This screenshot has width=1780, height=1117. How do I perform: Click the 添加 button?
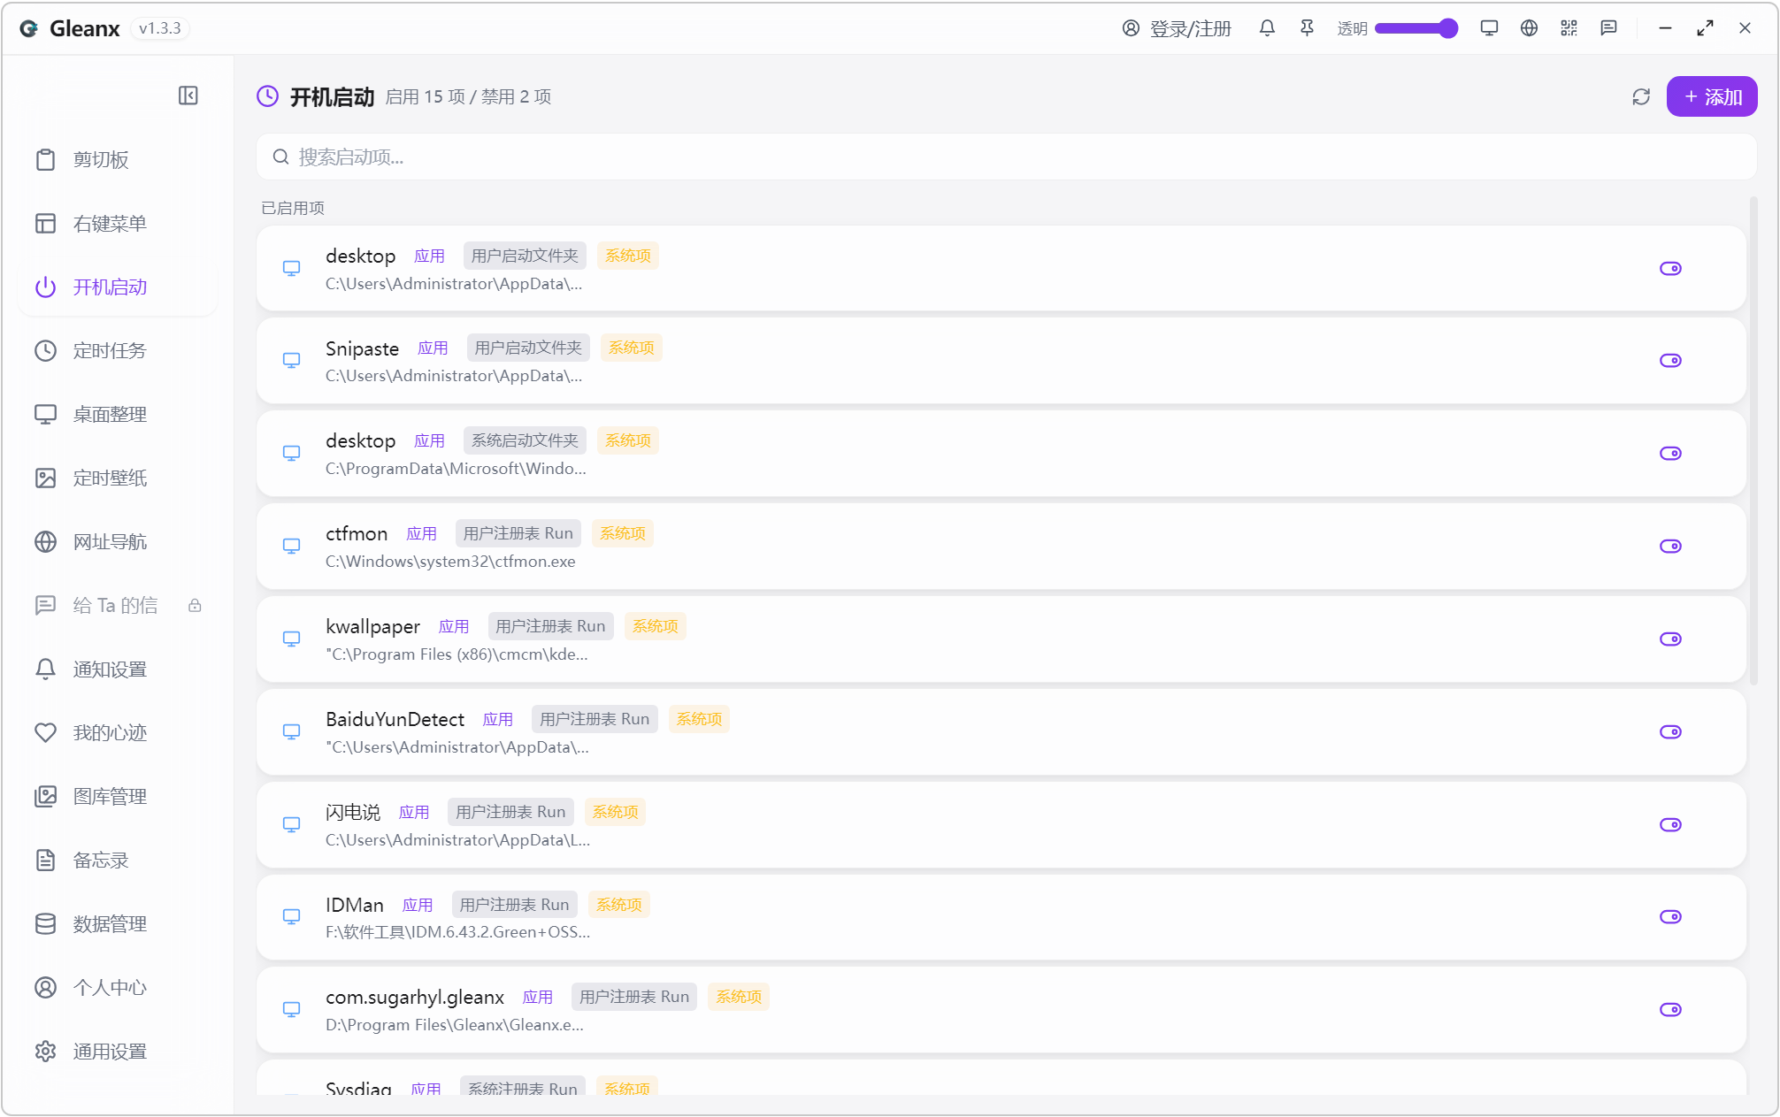tap(1712, 96)
